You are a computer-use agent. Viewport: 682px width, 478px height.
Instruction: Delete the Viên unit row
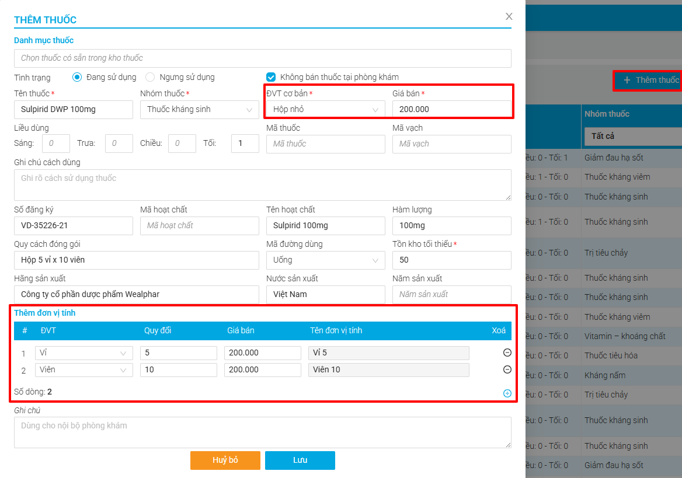click(x=507, y=369)
